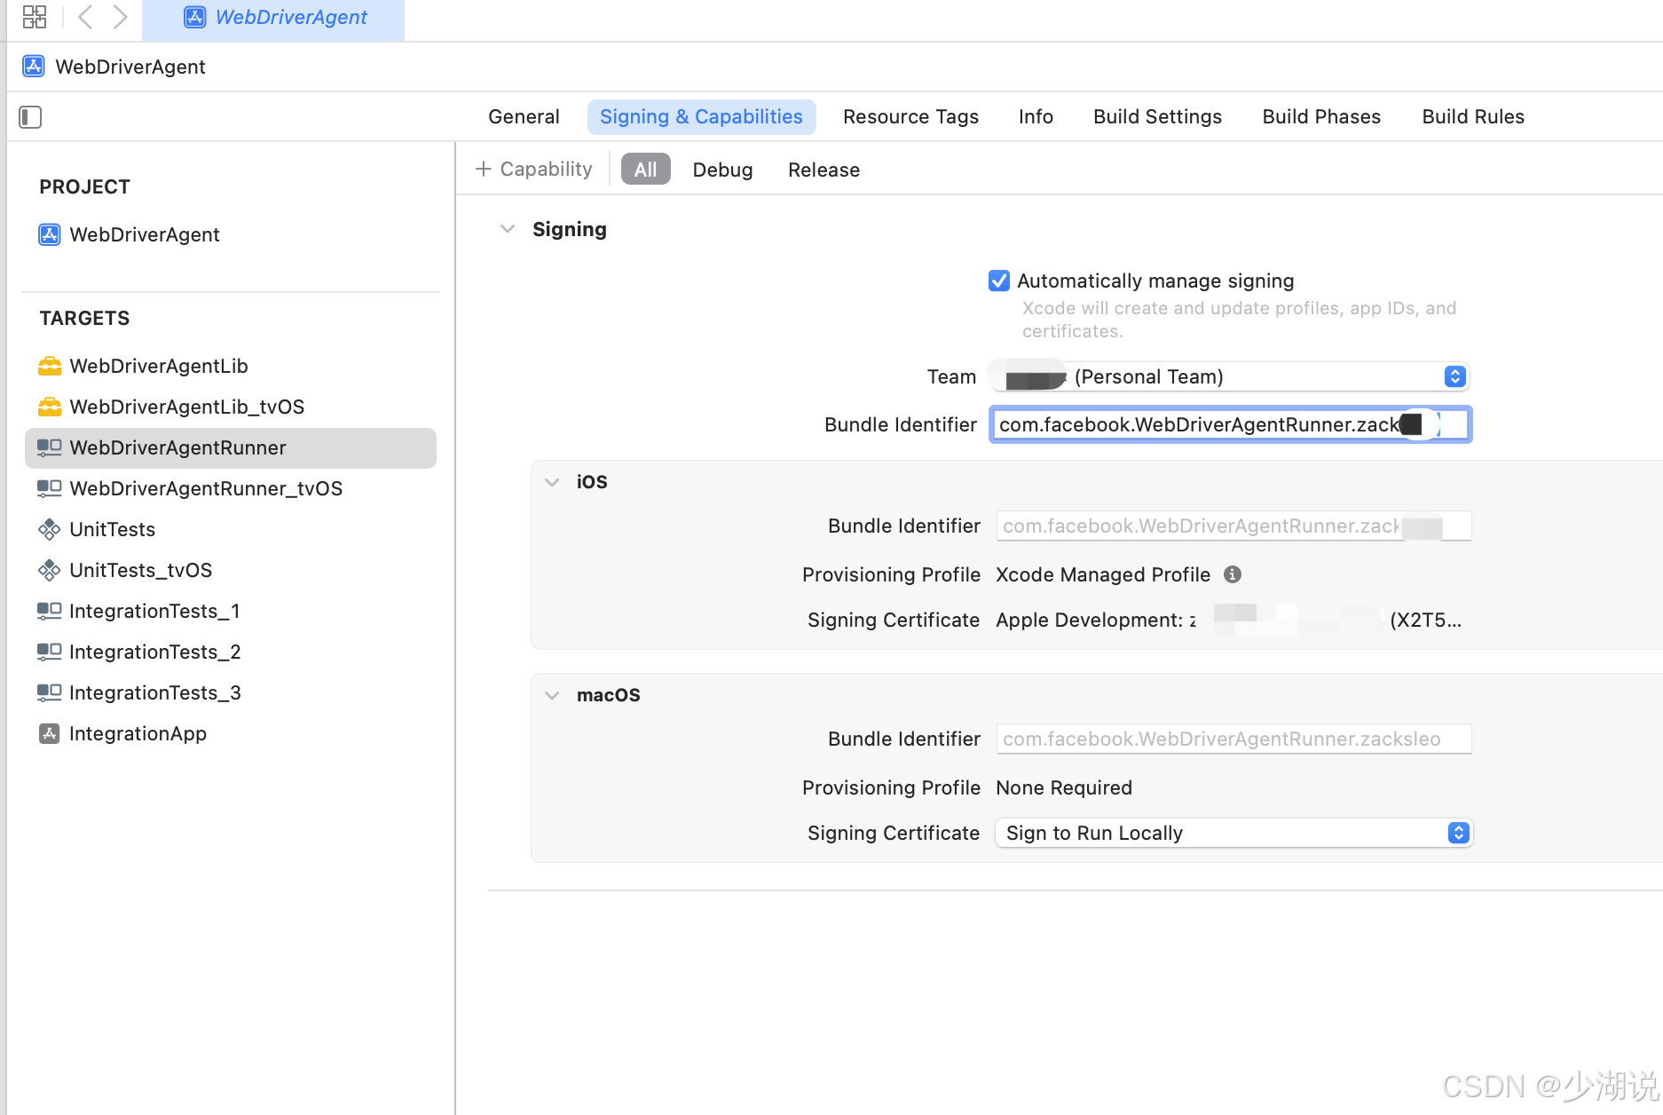Open the Team dropdown
The width and height of the screenshot is (1663, 1115).
1229,376
